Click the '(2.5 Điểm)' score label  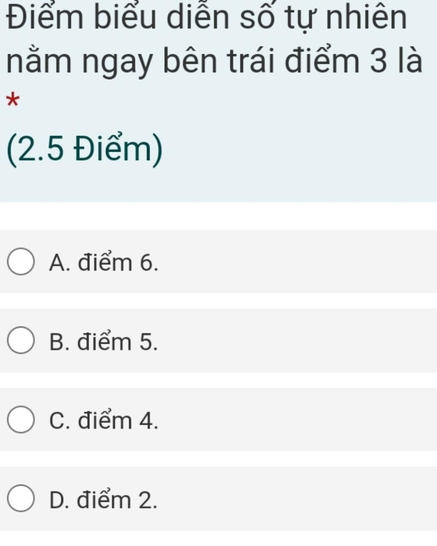pos(85,151)
